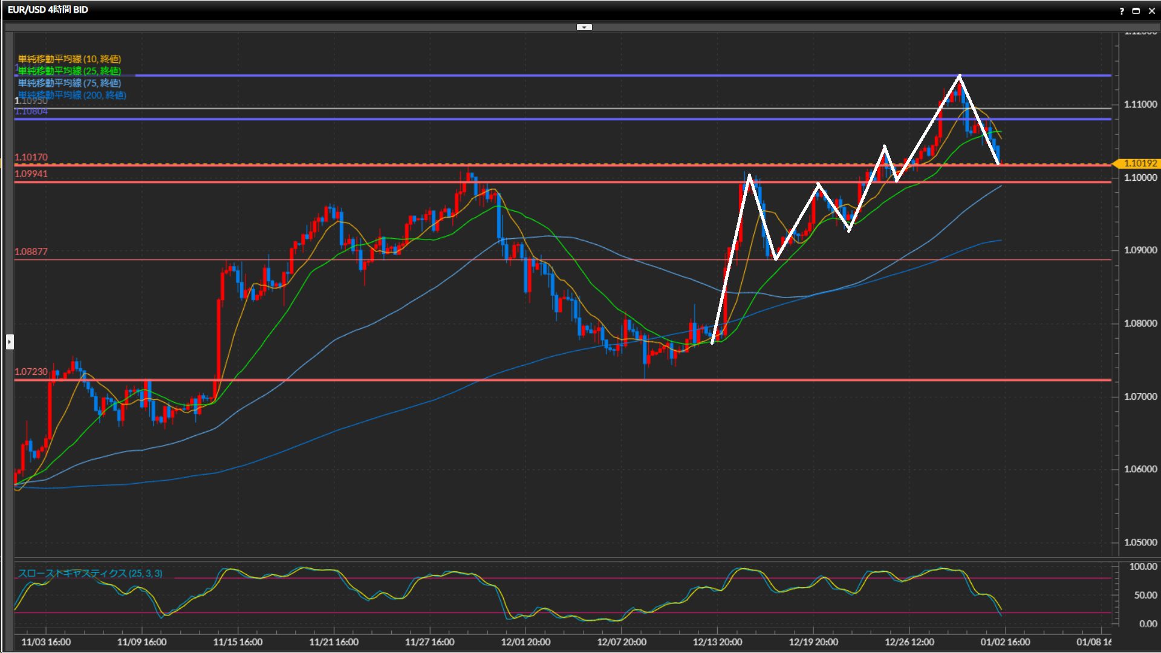Click the EUR/USD 4時間 BID title
The width and height of the screenshot is (1161, 653).
(48, 10)
